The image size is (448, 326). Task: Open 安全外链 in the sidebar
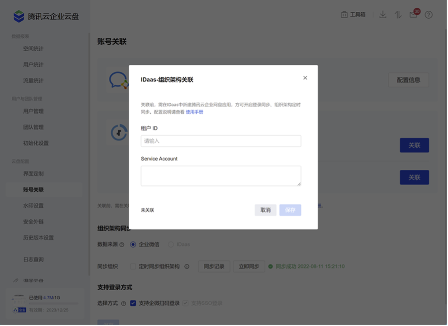click(34, 222)
